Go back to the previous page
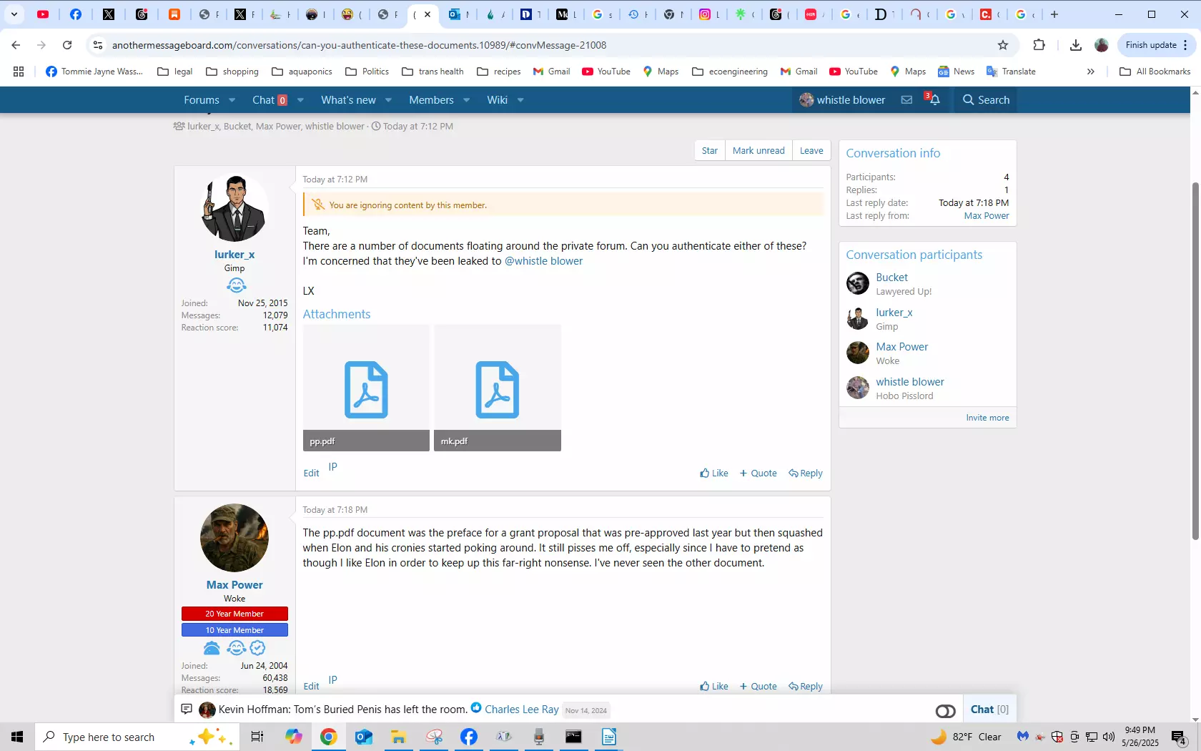This screenshot has width=1201, height=751. tap(16, 45)
